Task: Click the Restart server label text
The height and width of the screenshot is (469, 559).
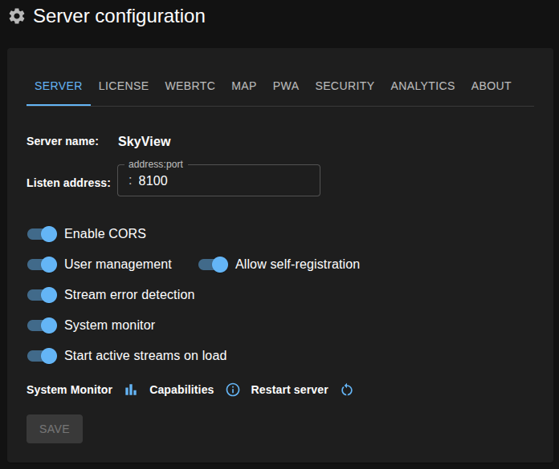Action: [289, 390]
